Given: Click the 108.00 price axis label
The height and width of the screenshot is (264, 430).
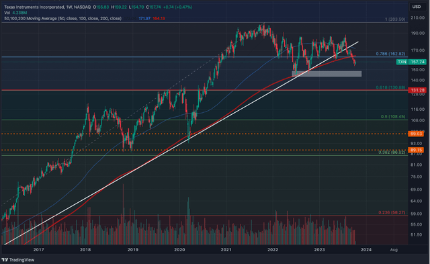Looking at the screenshot, I should point(417,120).
